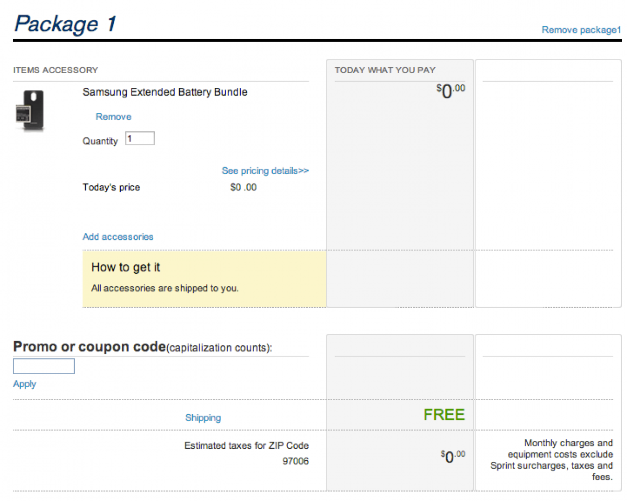Click the Remove package1 link
The width and height of the screenshot is (627, 501).
pyautogui.click(x=580, y=30)
